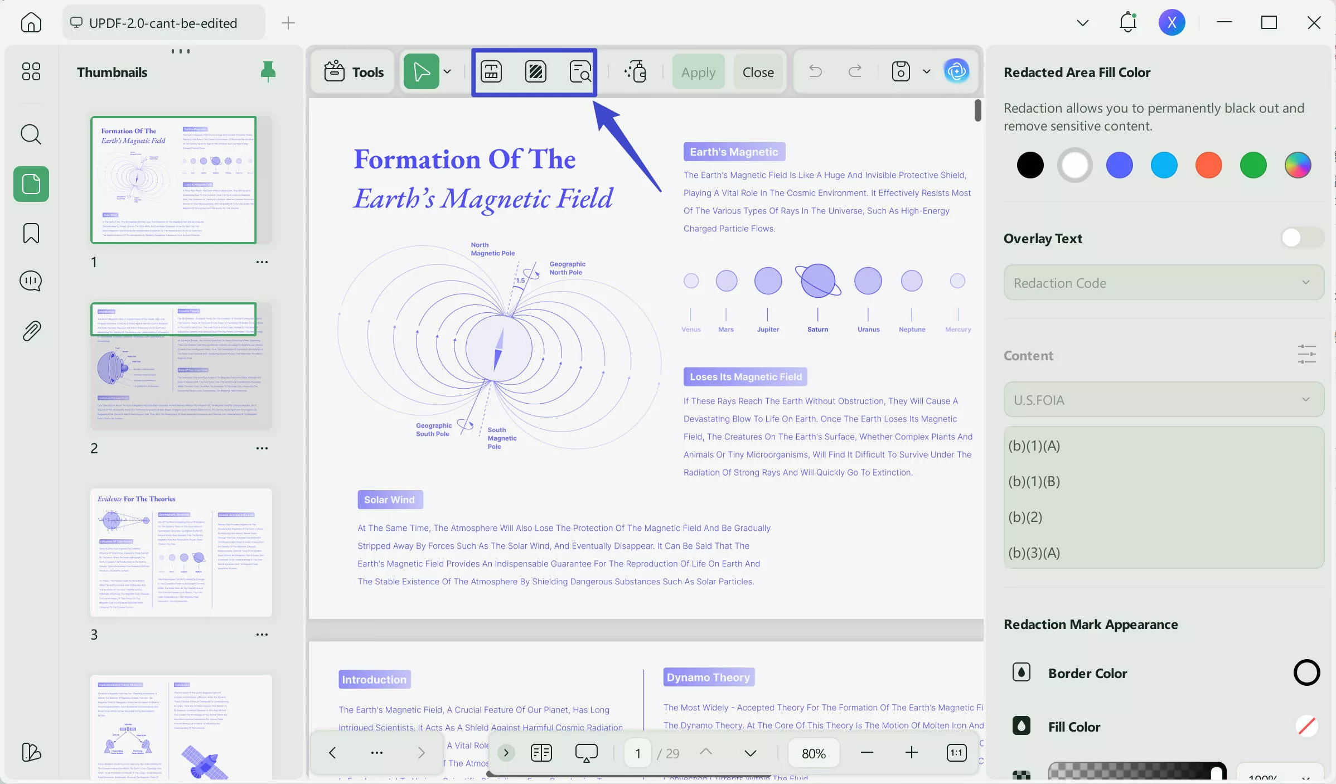Image resolution: width=1336 pixels, height=784 pixels.
Task: Select the page 3 thumbnail
Action: coord(181,553)
